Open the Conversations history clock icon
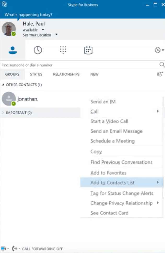Viewport: 165px width, 253px height. (x=38, y=50)
